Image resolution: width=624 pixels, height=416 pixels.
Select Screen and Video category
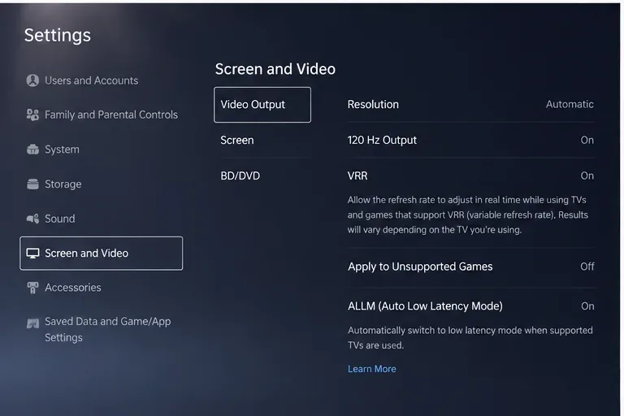click(101, 253)
